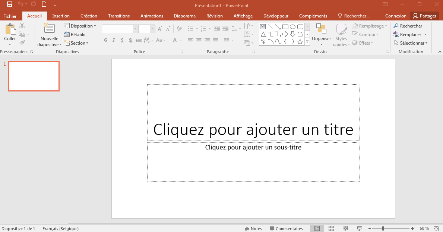The height and width of the screenshot is (232, 443).
Task: Click the Partager button
Action: pyautogui.click(x=425, y=16)
